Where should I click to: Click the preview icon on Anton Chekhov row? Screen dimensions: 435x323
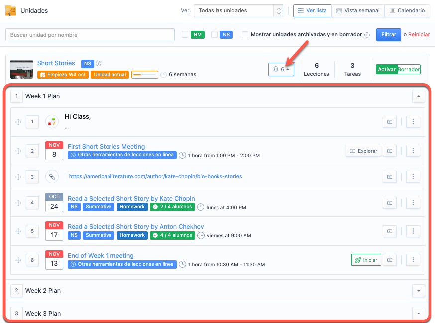click(x=390, y=231)
